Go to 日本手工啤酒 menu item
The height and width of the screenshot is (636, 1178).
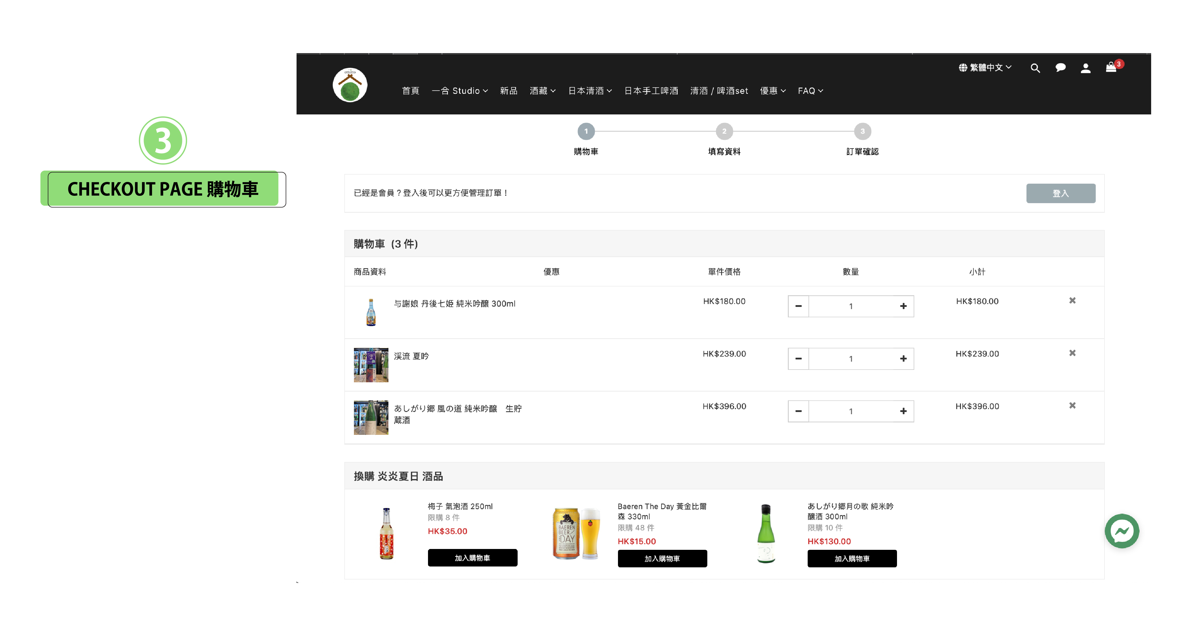[x=651, y=91]
